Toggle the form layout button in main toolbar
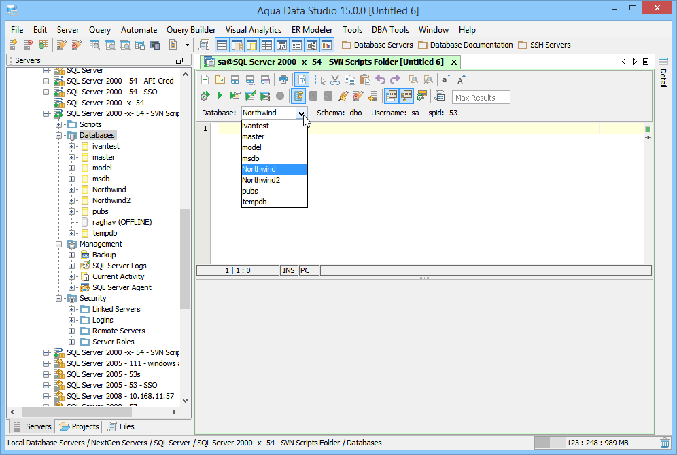677x455 pixels. [x=296, y=45]
